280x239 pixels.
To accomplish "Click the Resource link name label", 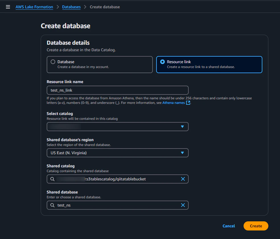I will [x=65, y=82].
